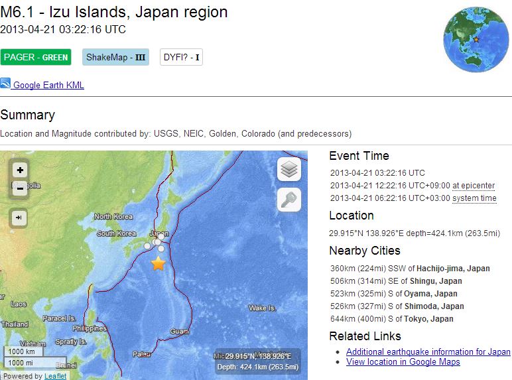This screenshot has width=512, height=380.
Task: Click the 'system time' label
Action: [x=474, y=198]
